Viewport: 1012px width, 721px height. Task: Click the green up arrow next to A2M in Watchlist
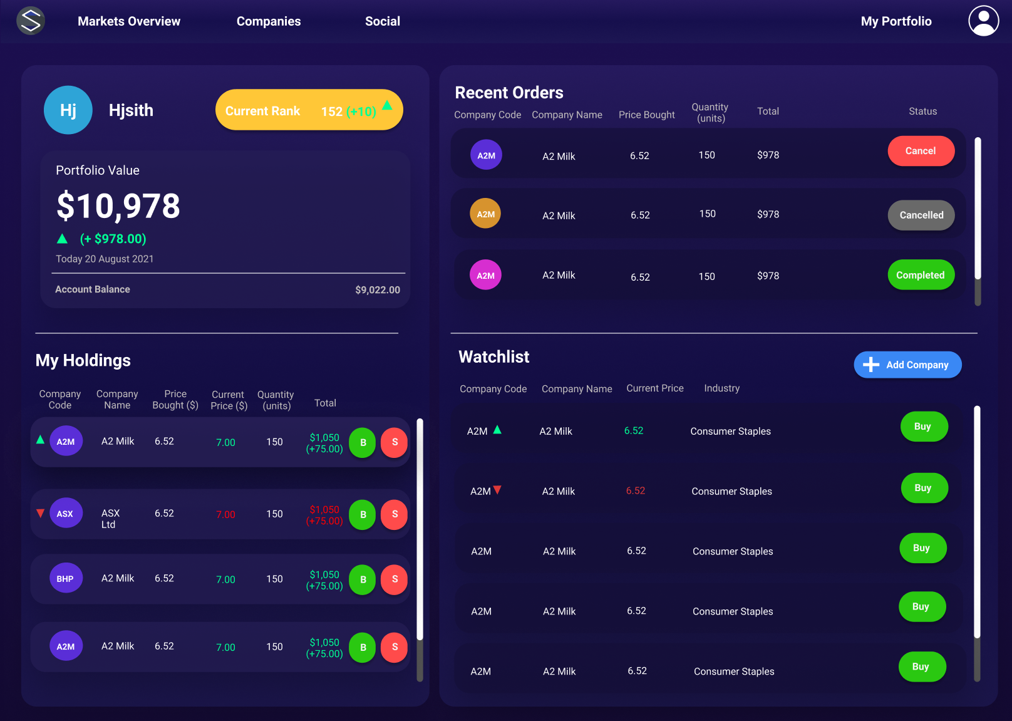coord(497,430)
